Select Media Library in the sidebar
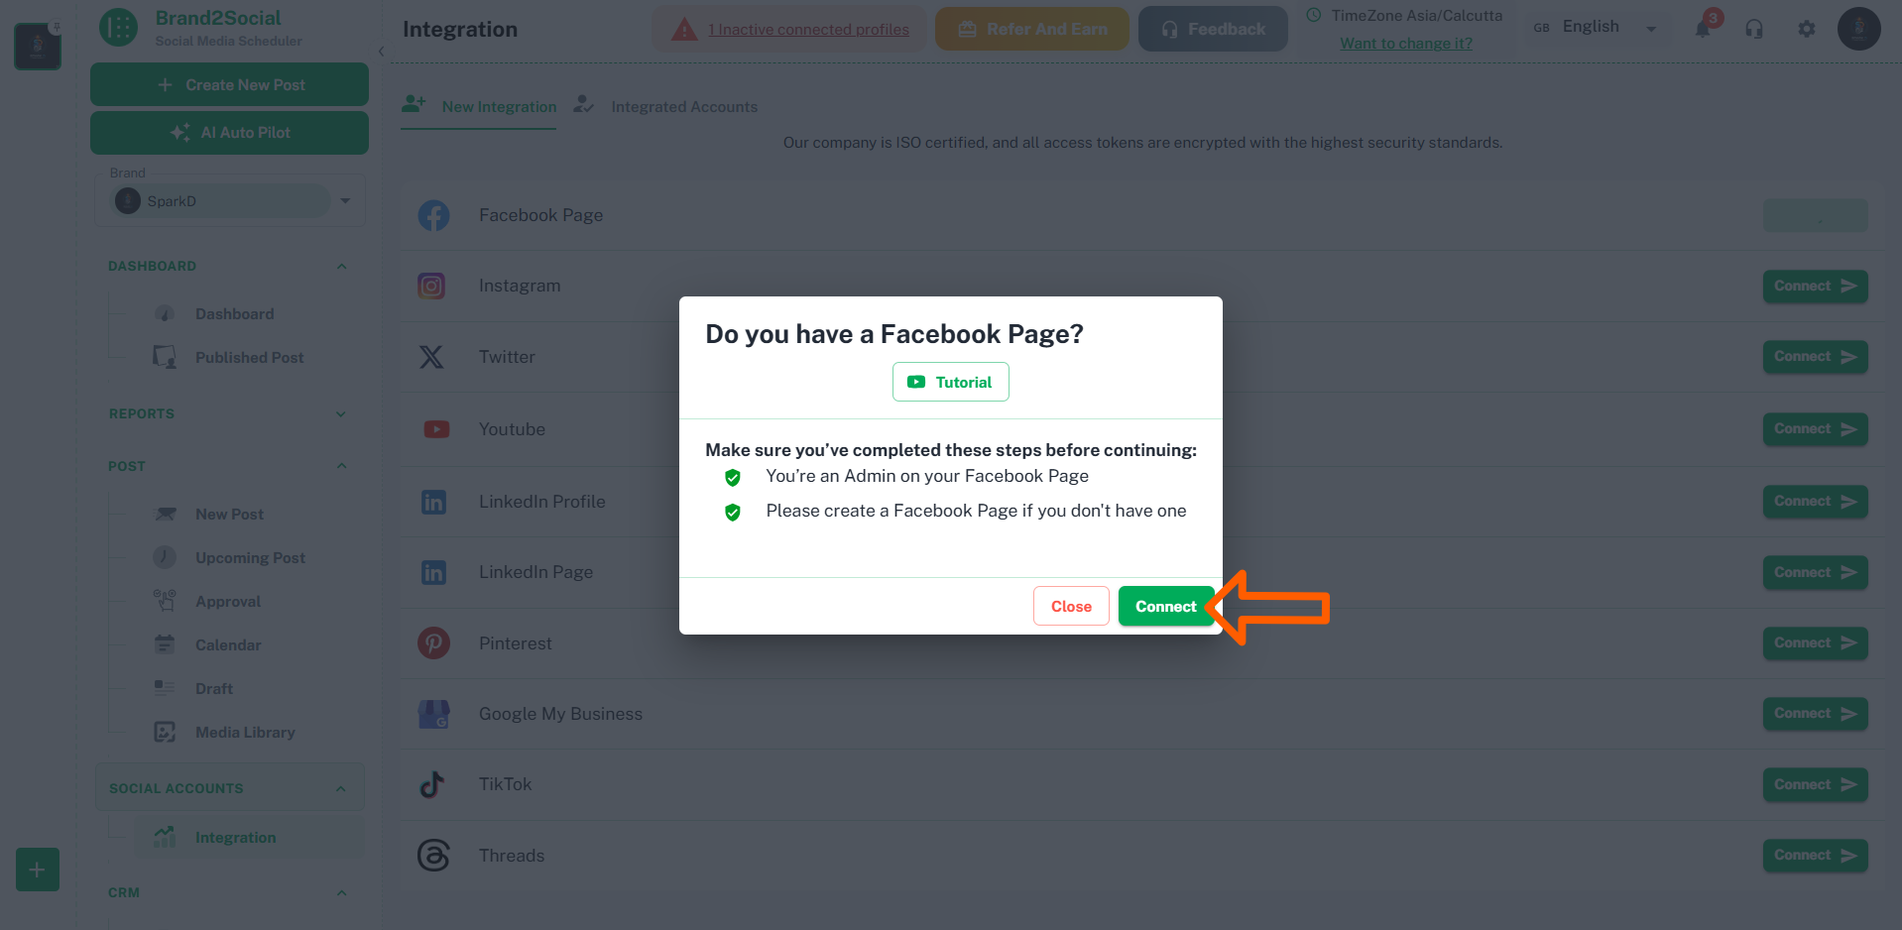Screen dimensions: 1902x930 tap(245, 732)
